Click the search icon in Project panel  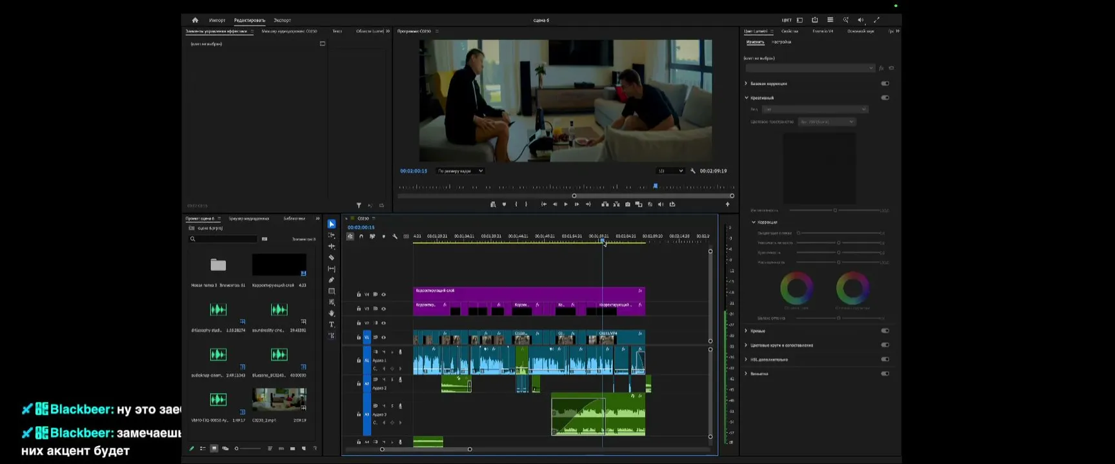[192, 239]
